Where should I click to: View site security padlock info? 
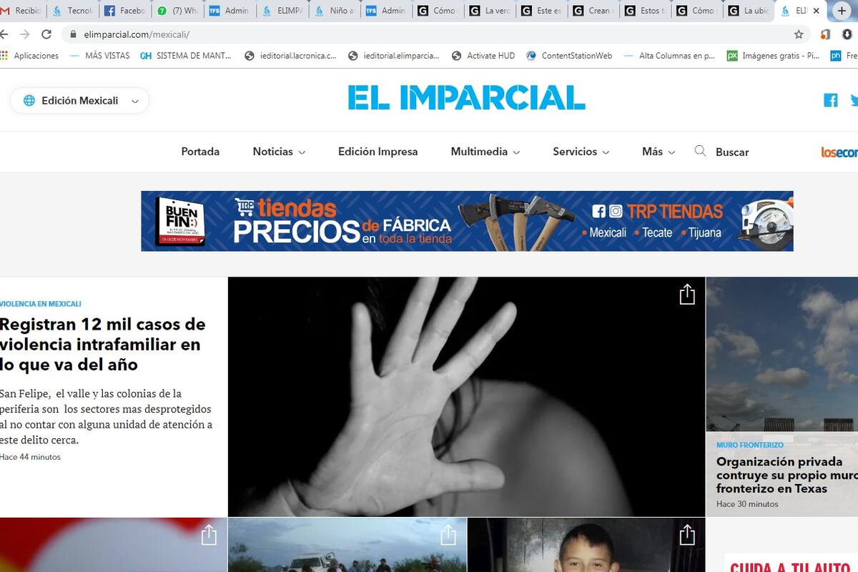[73, 34]
